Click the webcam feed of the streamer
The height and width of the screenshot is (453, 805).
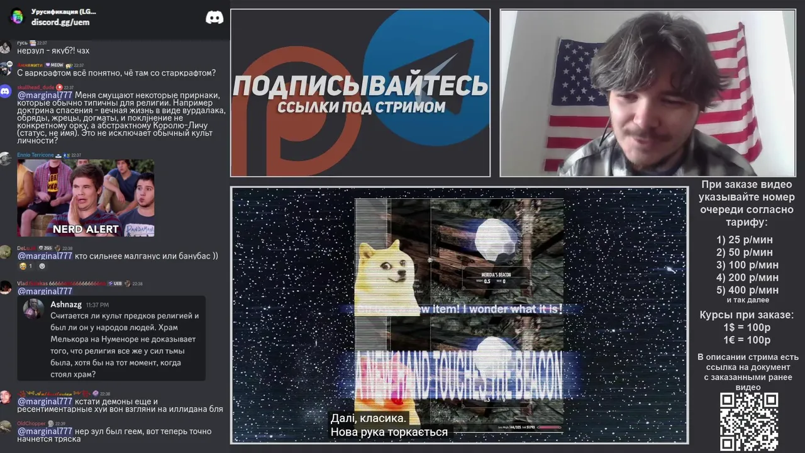tap(648, 93)
